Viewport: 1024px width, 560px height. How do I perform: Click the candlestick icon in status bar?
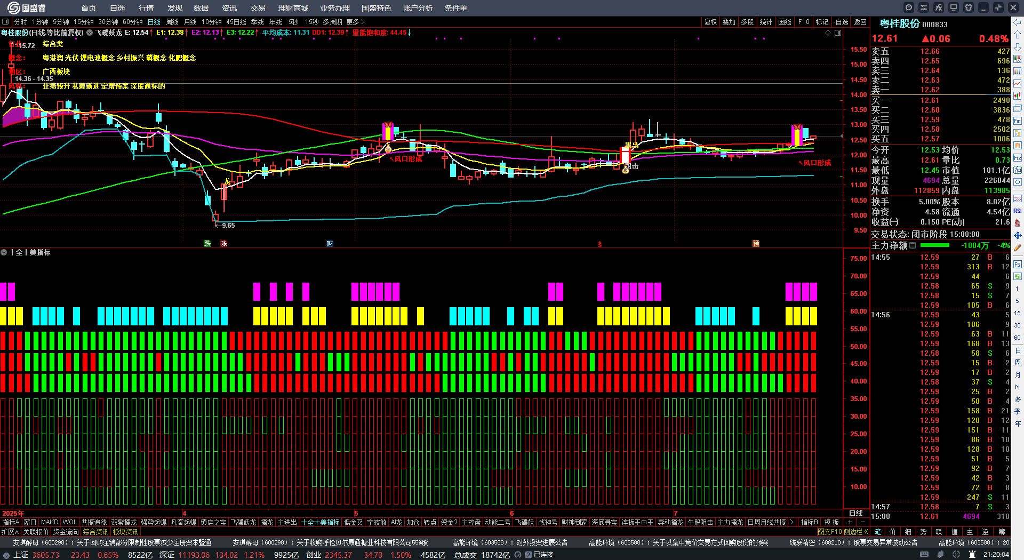pyautogui.click(x=940, y=555)
